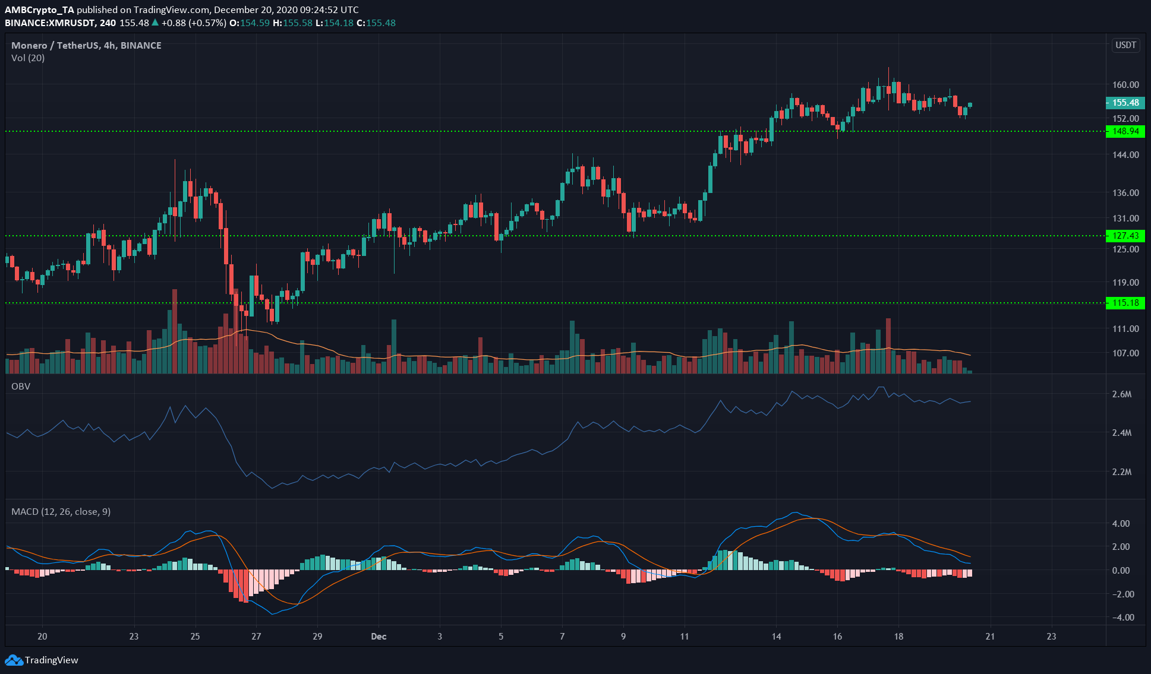Click the L:154.18 low value
1151x674 pixels.
(335, 23)
